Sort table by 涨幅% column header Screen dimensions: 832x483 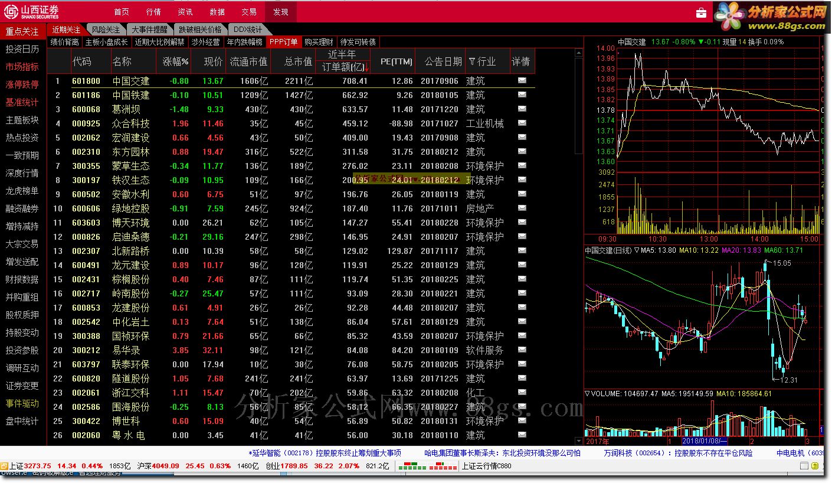tap(175, 61)
